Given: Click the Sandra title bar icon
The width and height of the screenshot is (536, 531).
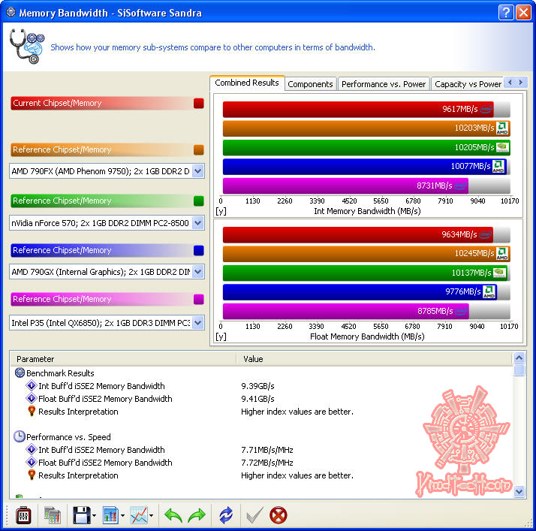Looking at the screenshot, I should click(11, 12).
